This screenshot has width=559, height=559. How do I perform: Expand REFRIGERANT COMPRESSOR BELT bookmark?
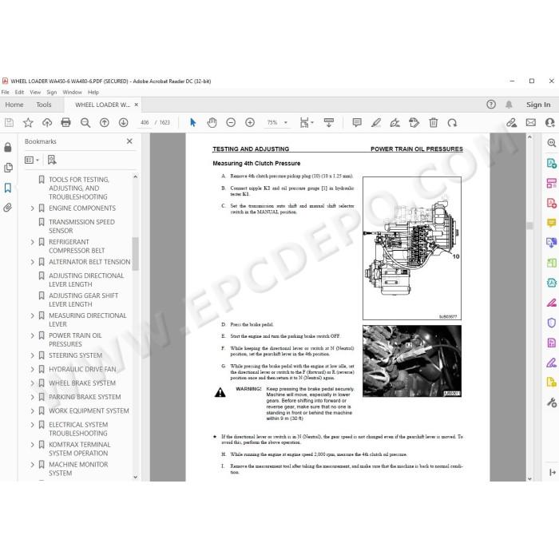pos(33,242)
